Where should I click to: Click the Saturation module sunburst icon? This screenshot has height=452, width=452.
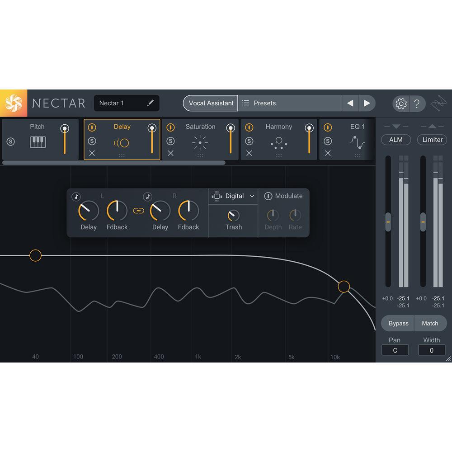(200, 142)
